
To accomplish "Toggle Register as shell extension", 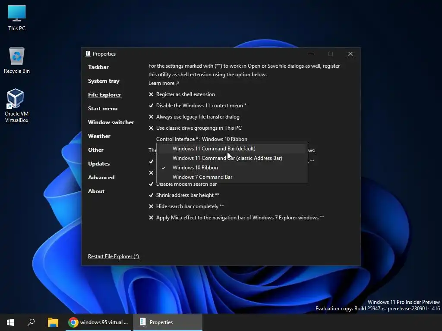I will coord(182,94).
